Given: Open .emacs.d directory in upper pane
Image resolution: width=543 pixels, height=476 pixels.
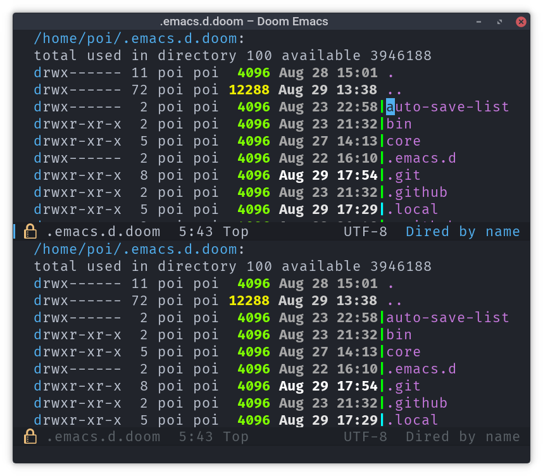Looking at the screenshot, I should (x=421, y=158).
